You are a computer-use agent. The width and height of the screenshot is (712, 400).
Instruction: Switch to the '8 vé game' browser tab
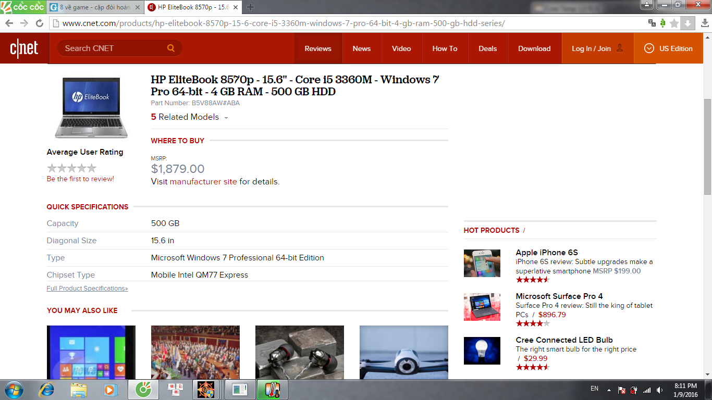(x=95, y=7)
